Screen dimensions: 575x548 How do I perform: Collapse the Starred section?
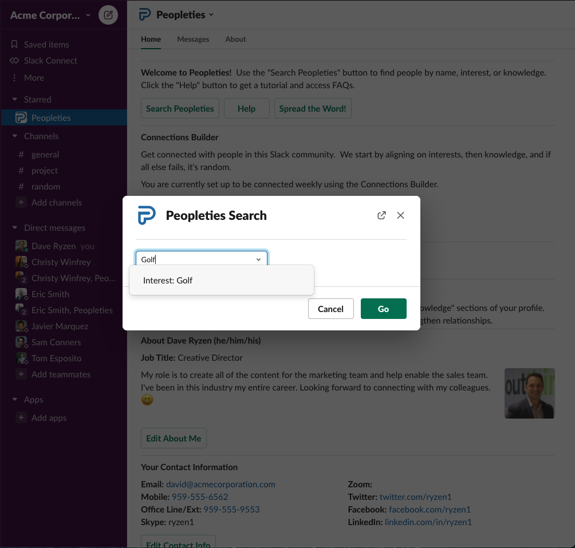click(15, 99)
